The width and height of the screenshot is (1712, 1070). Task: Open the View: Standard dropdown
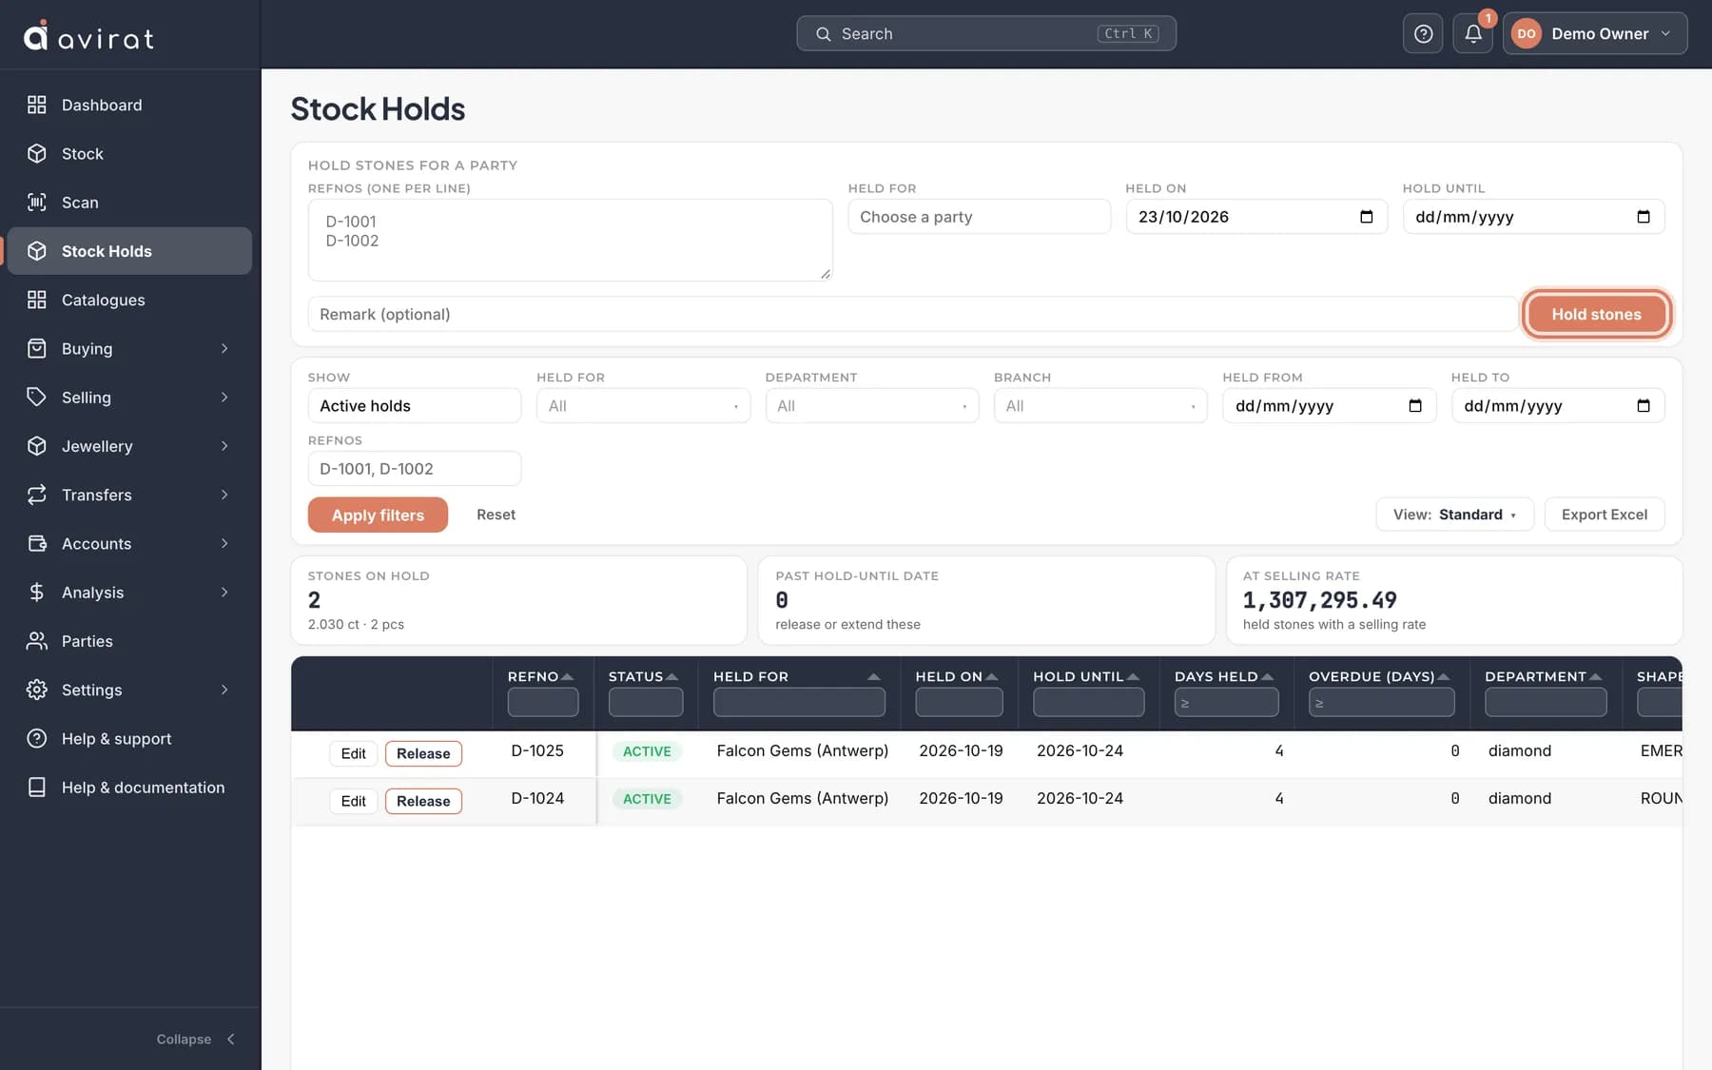click(x=1454, y=515)
